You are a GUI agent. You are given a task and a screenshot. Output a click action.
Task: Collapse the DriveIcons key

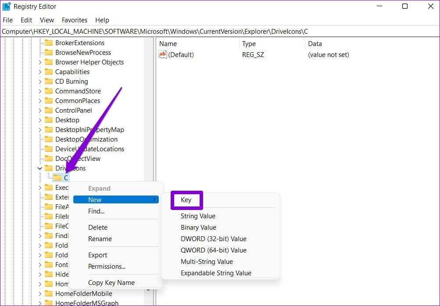pyautogui.click(x=40, y=168)
